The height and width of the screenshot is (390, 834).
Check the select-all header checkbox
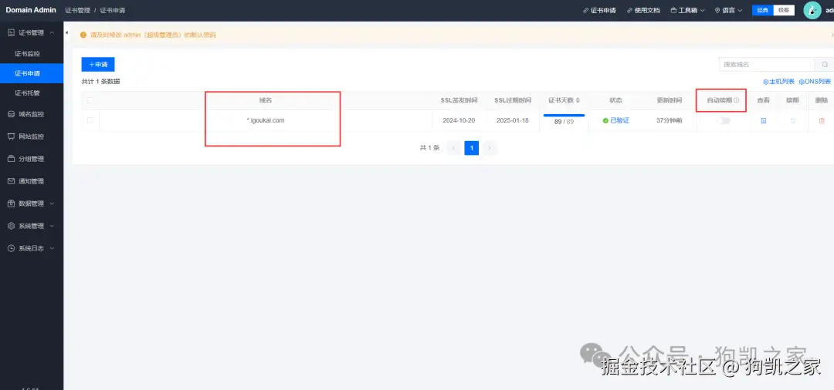tap(90, 100)
